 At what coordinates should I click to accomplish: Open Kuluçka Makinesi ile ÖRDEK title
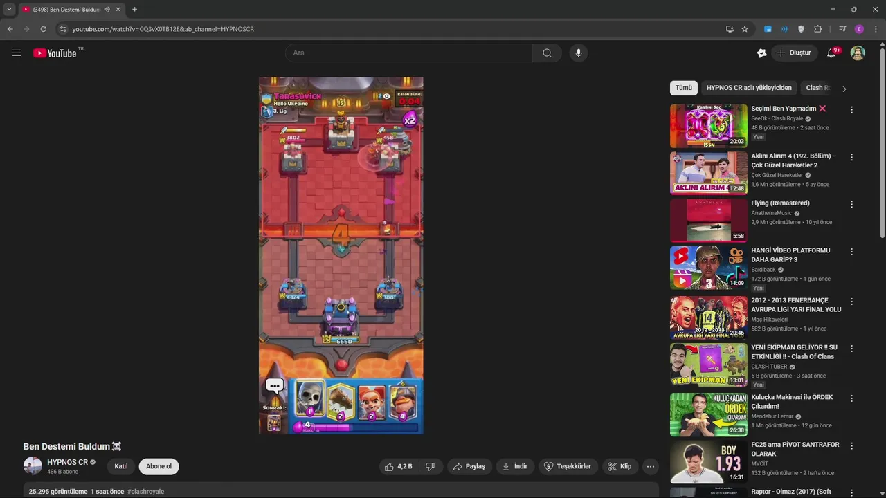point(792,402)
